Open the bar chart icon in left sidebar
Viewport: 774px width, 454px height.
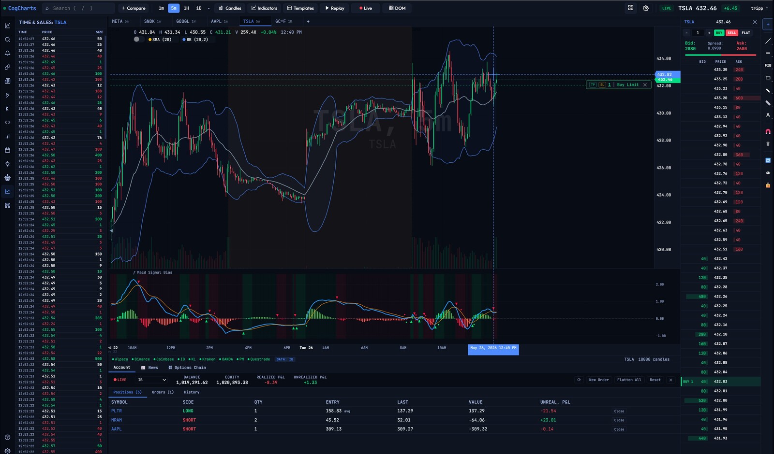[x=7, y=136]
